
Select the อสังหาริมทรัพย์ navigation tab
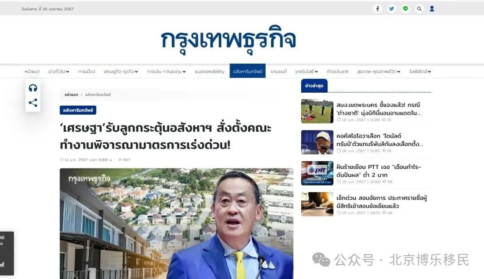click(247, 71)
